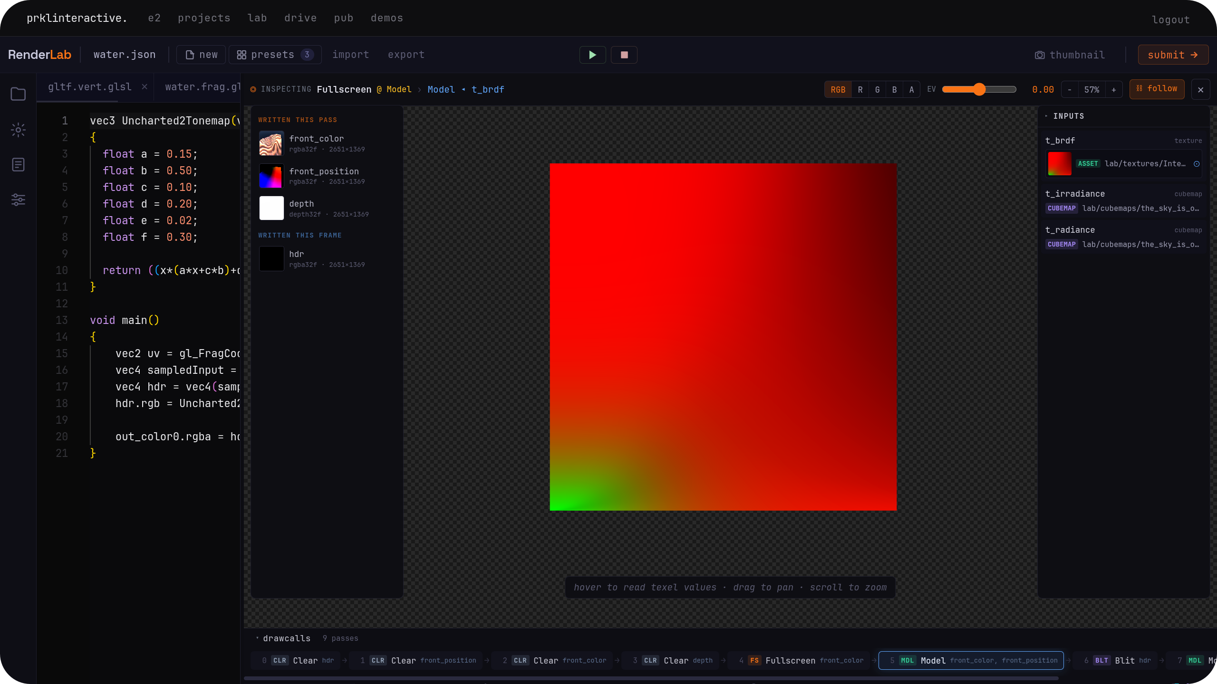Click the large brdf texture preview
1217x684 pixels.
(x=723, y=337)
